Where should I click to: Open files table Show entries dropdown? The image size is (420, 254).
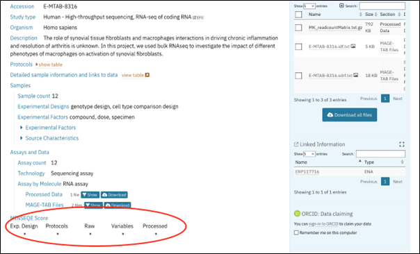tap(309, 6)
